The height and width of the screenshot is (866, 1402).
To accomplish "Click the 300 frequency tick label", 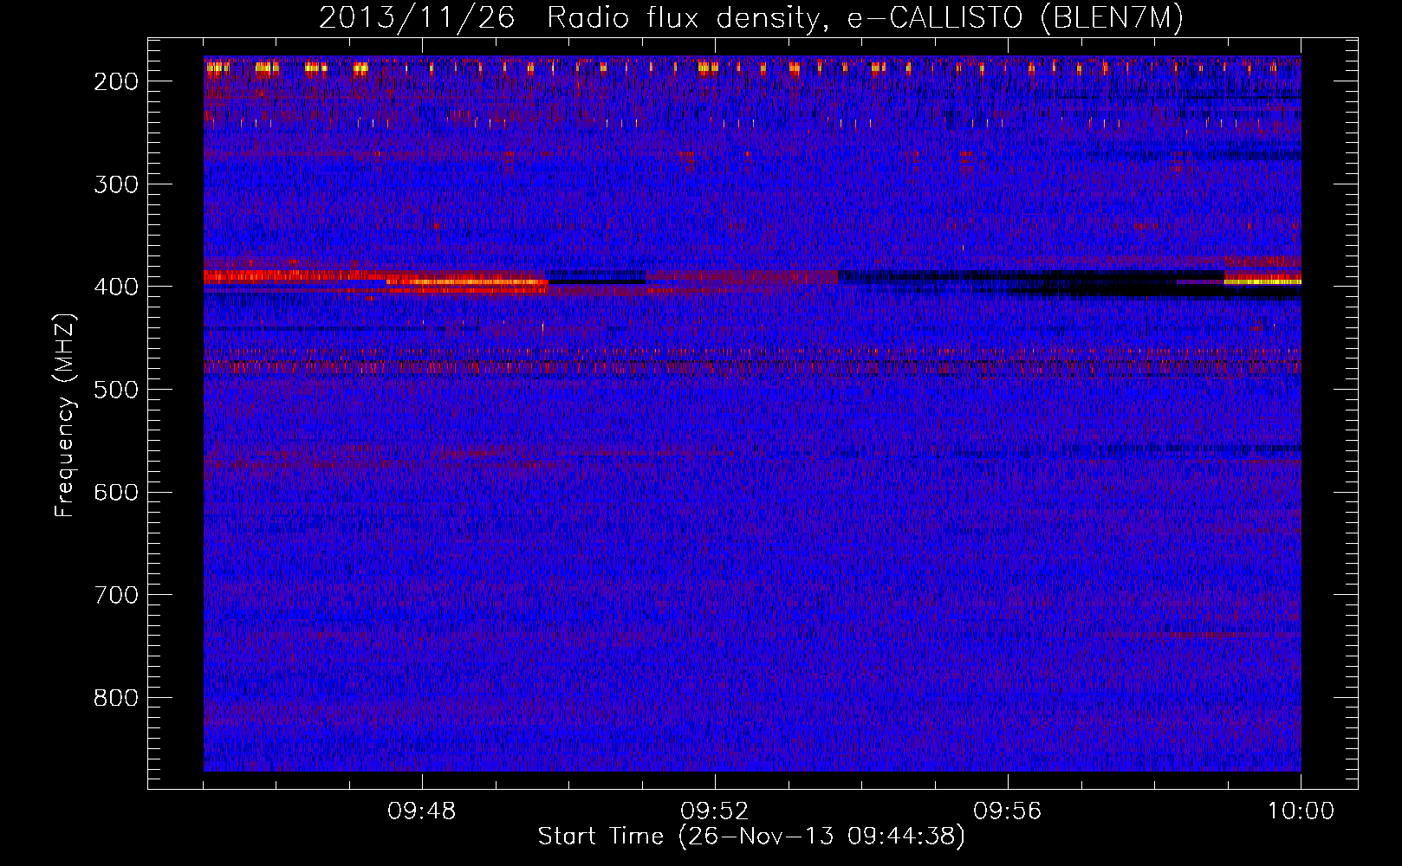I will 115,184.
